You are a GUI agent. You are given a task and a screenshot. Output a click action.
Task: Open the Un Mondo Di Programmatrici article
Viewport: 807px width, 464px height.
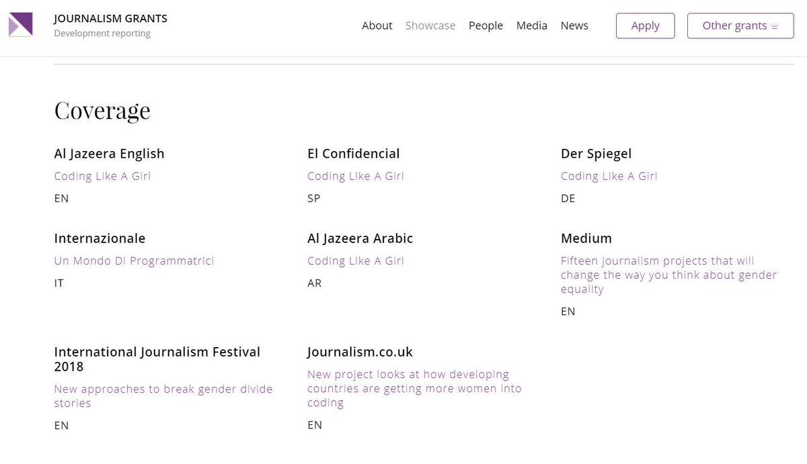[x=134, y=261]
